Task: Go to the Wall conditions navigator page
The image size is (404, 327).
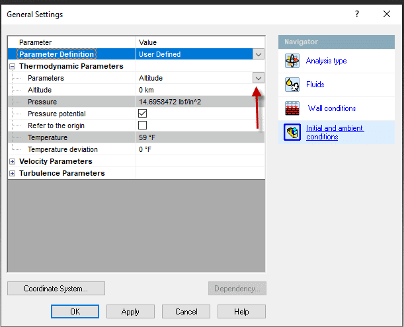Action: click(331, 108)
